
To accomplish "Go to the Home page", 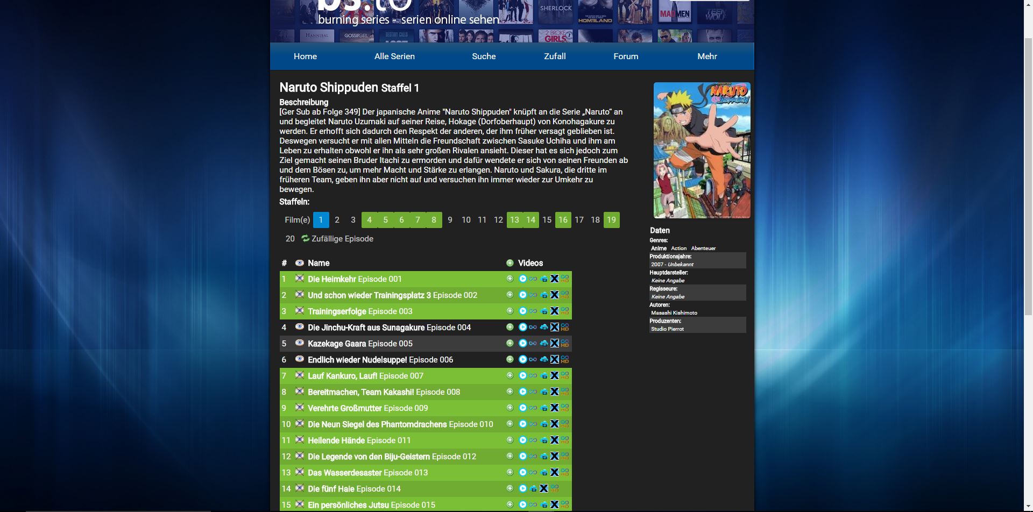I will click(305, 56).
